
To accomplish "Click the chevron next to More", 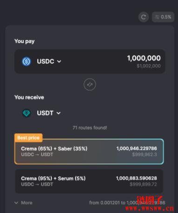I will (16, 203).
